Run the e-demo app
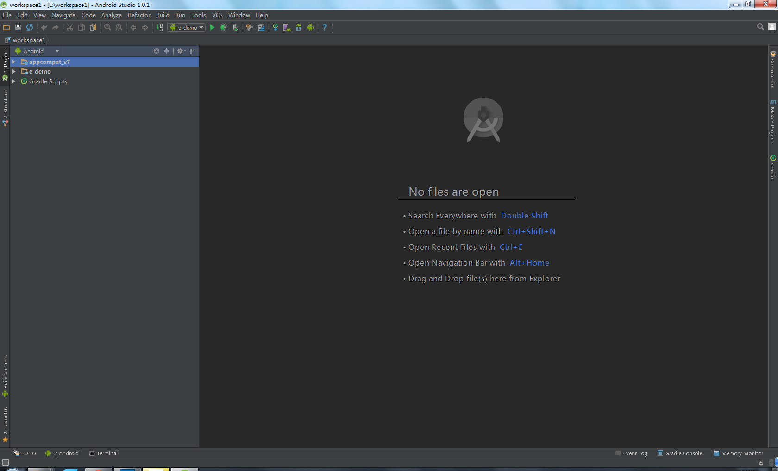The width and height of the screenshot is (778, 471). (212, 28)
